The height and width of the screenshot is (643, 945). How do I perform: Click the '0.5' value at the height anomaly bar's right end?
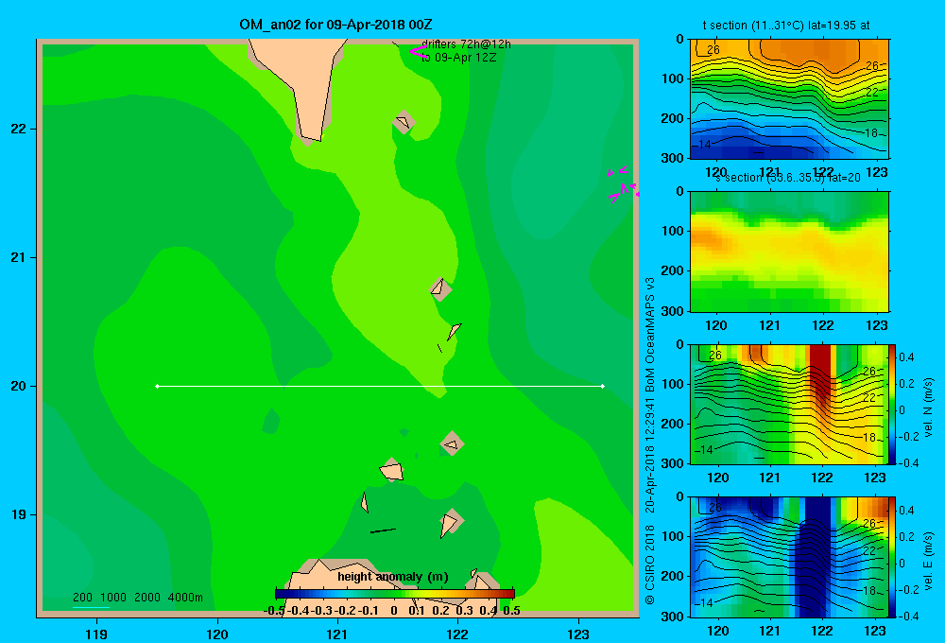tap(511, 611)
